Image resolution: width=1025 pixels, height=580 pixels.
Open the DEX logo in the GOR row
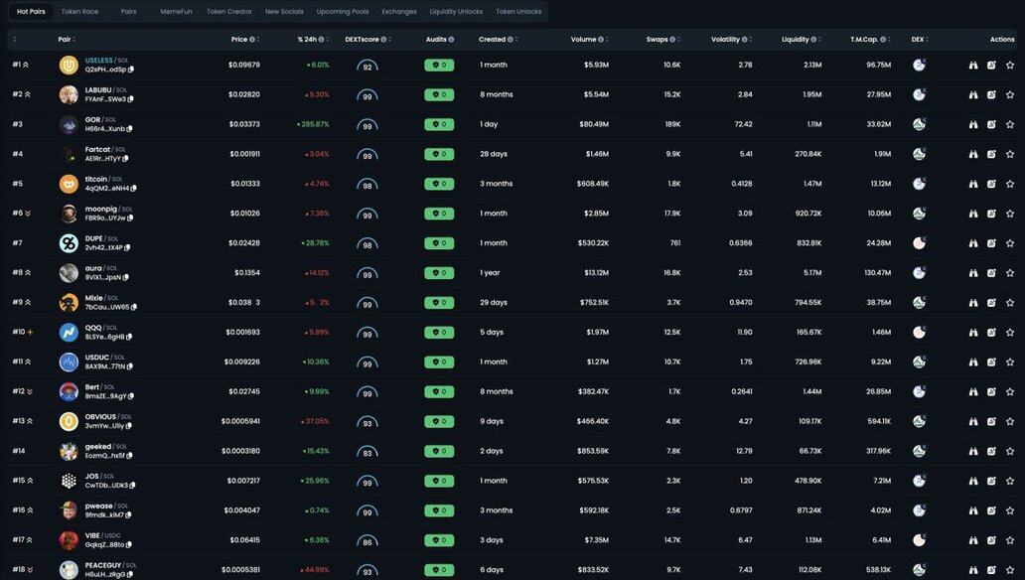(919, 124)
